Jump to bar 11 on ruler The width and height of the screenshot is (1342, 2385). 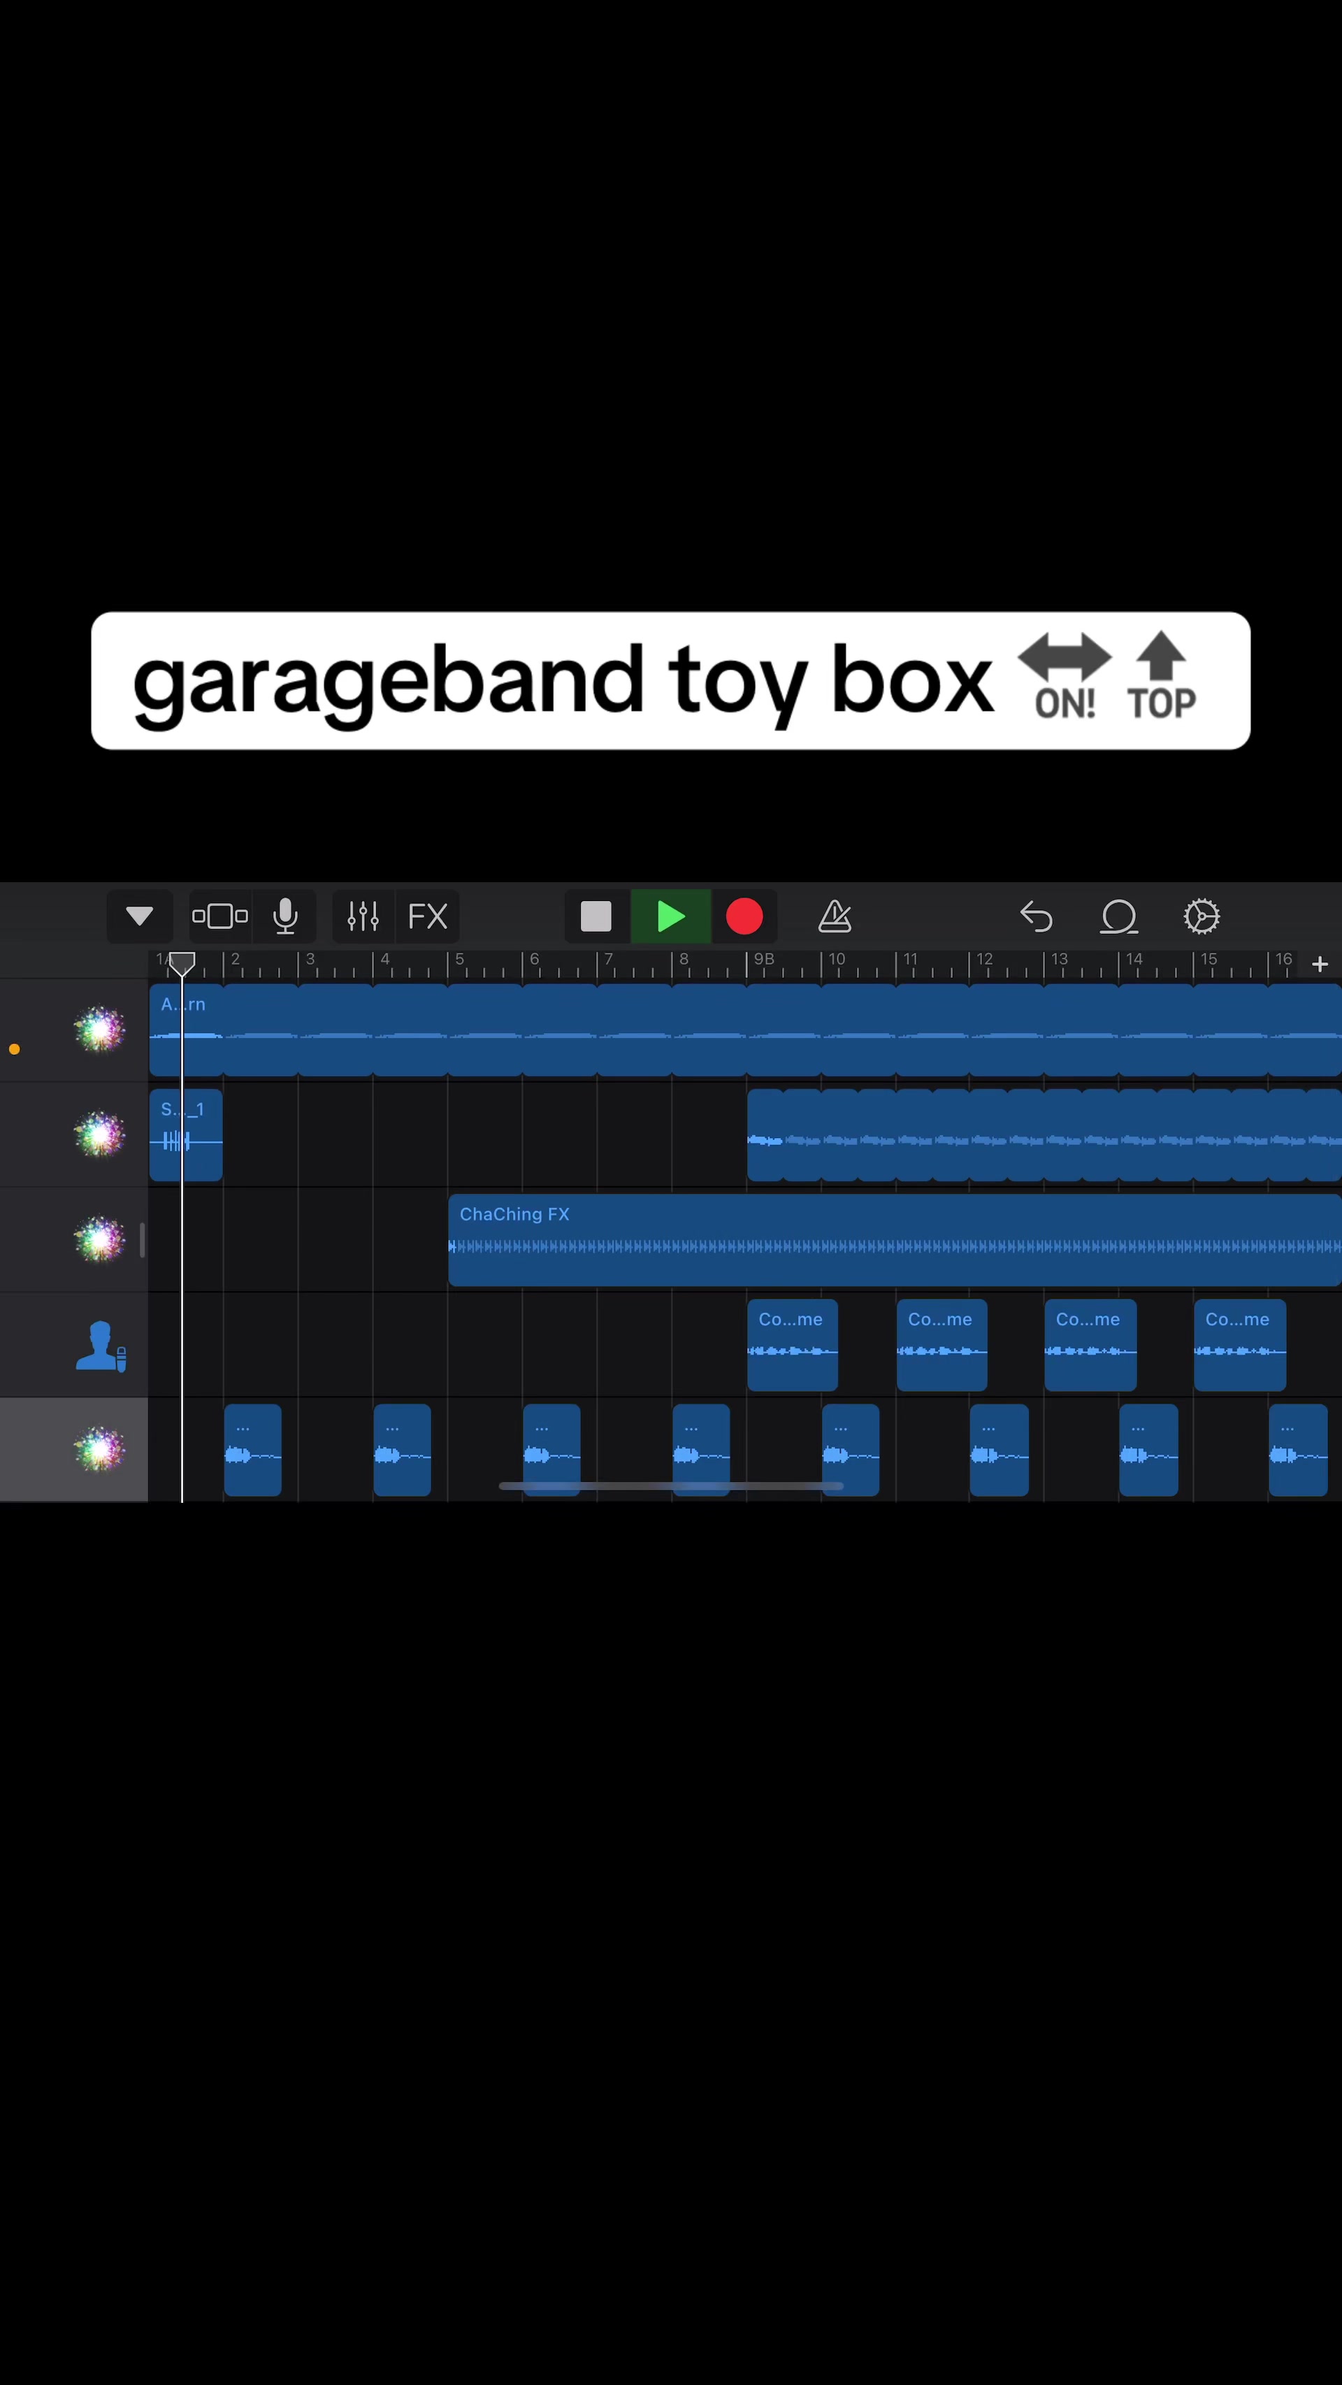pos(911,959)
